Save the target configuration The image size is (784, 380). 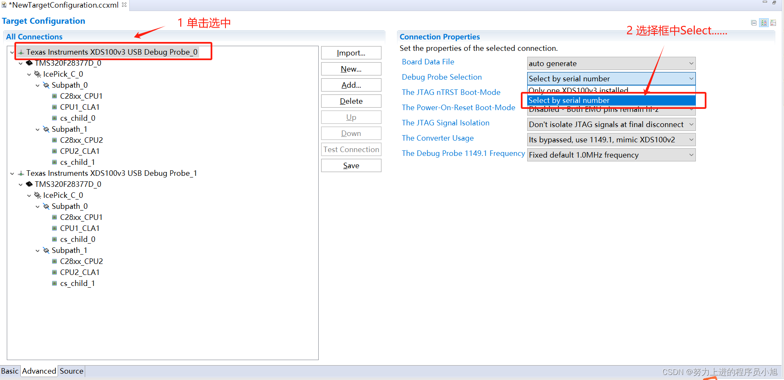click(351, 166)
